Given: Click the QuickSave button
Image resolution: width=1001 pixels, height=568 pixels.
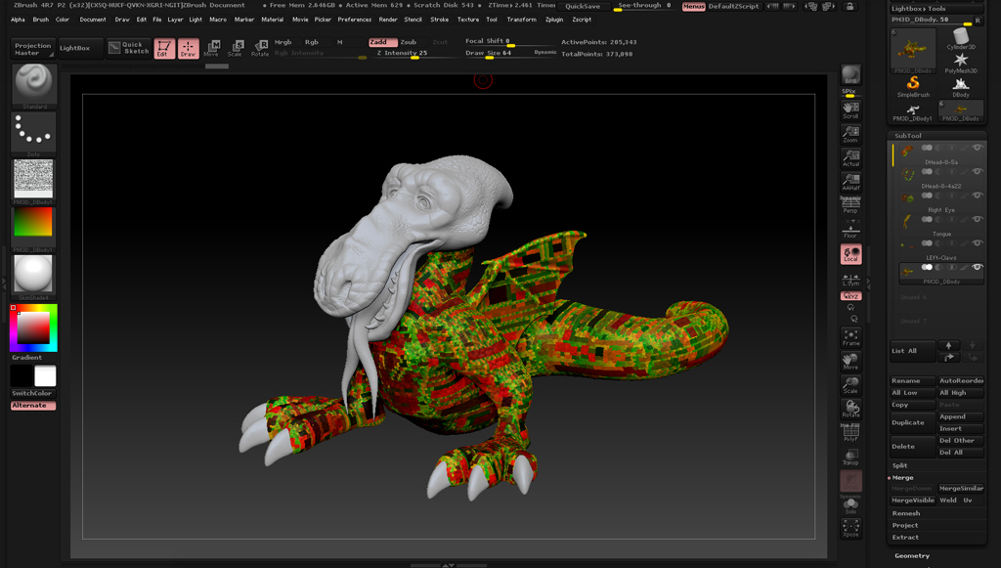Looking at the screenshot, I should click(x=583, y=7).
